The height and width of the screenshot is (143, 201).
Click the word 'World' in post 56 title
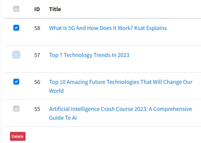tap(56, 91)
